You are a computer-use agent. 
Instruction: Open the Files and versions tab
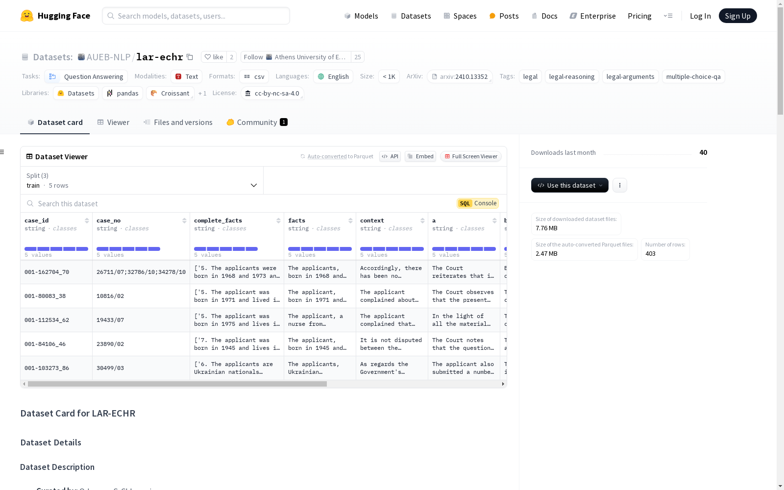tap(178, 122)
